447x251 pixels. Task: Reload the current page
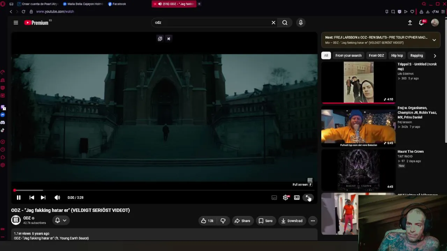tap(23, 12)
